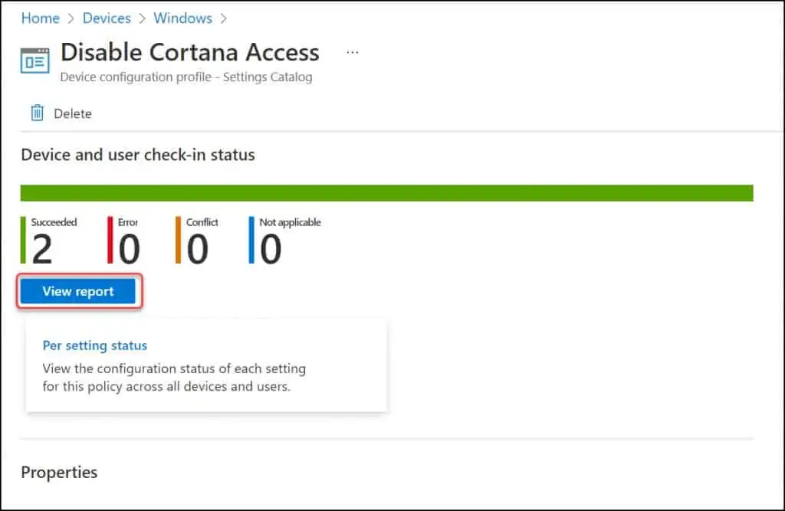Viewport: 785px width, 511px height.
Task: Go to Home in breadcrumb
Action: [40, 18]
